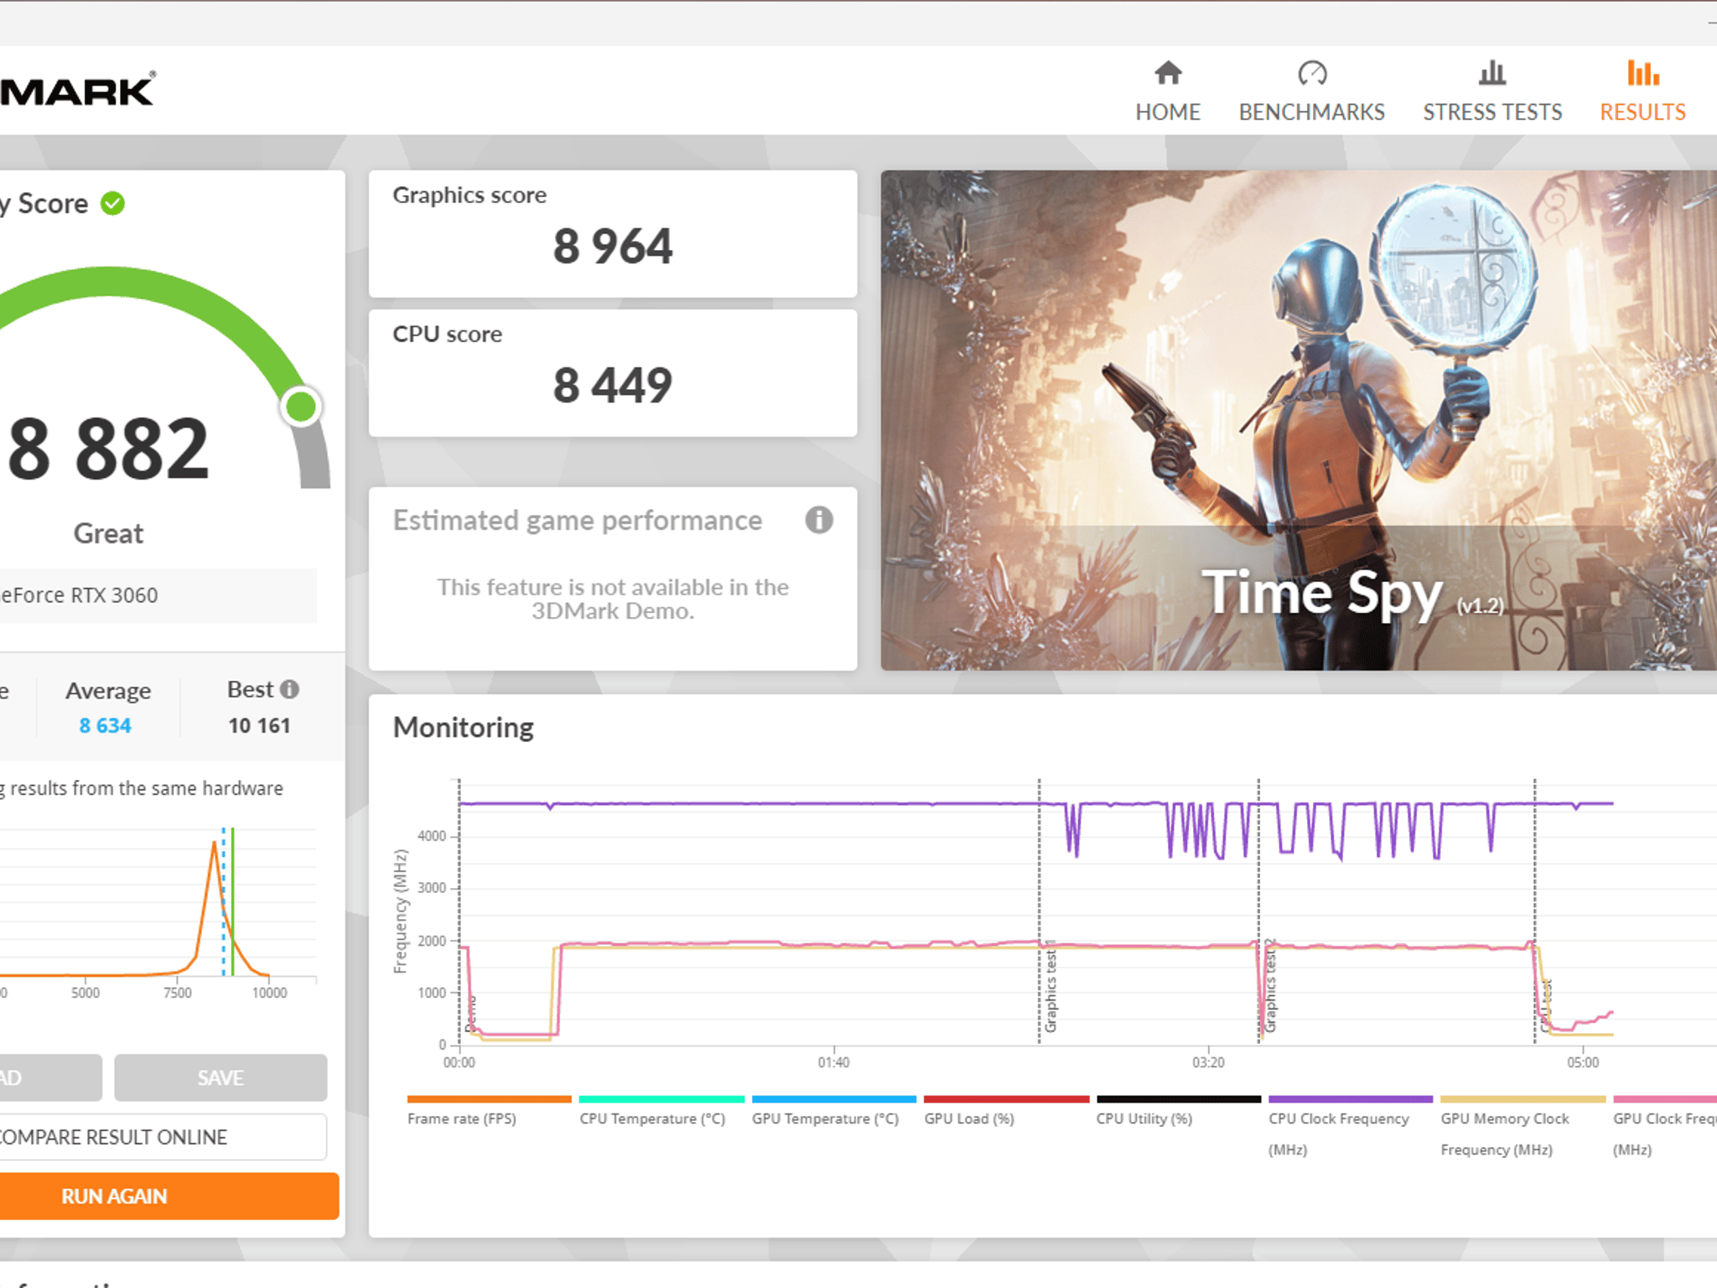1717x1288 pixels.
Task: Click the SAVE button
Action: [220, 1078]
